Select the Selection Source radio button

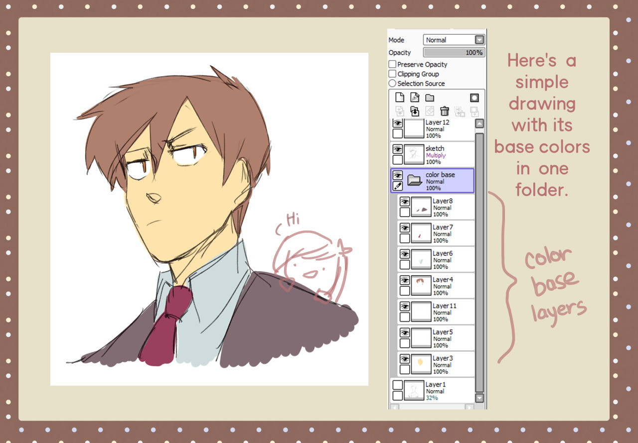[392, 84]
